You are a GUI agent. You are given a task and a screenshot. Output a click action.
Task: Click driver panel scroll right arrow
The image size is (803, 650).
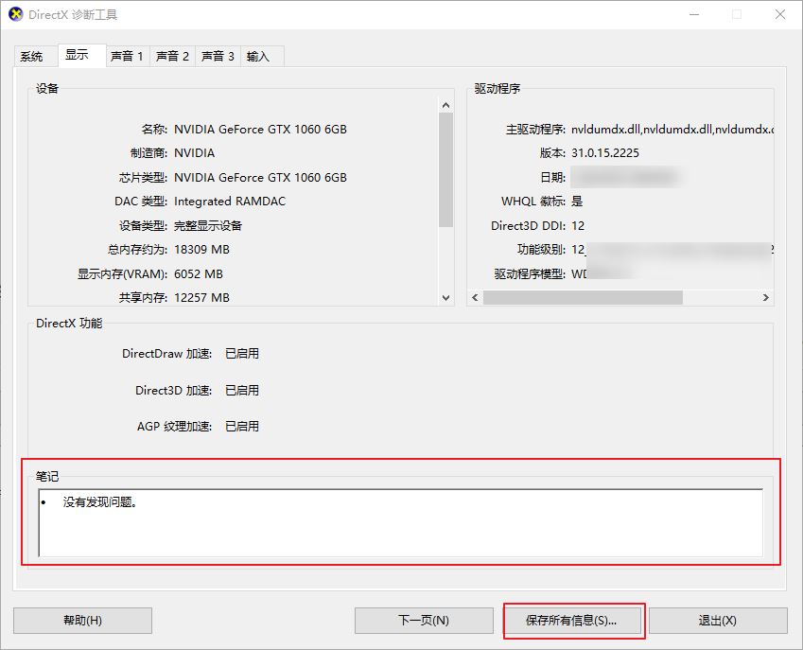(x=765, y=298)
